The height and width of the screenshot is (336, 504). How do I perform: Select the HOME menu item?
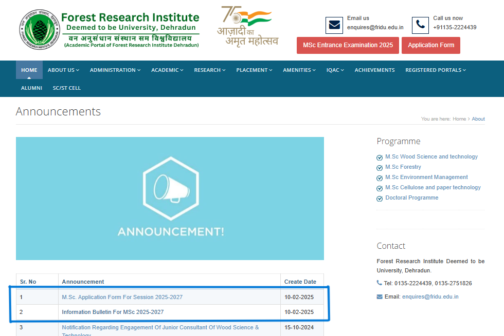[29, 70]
